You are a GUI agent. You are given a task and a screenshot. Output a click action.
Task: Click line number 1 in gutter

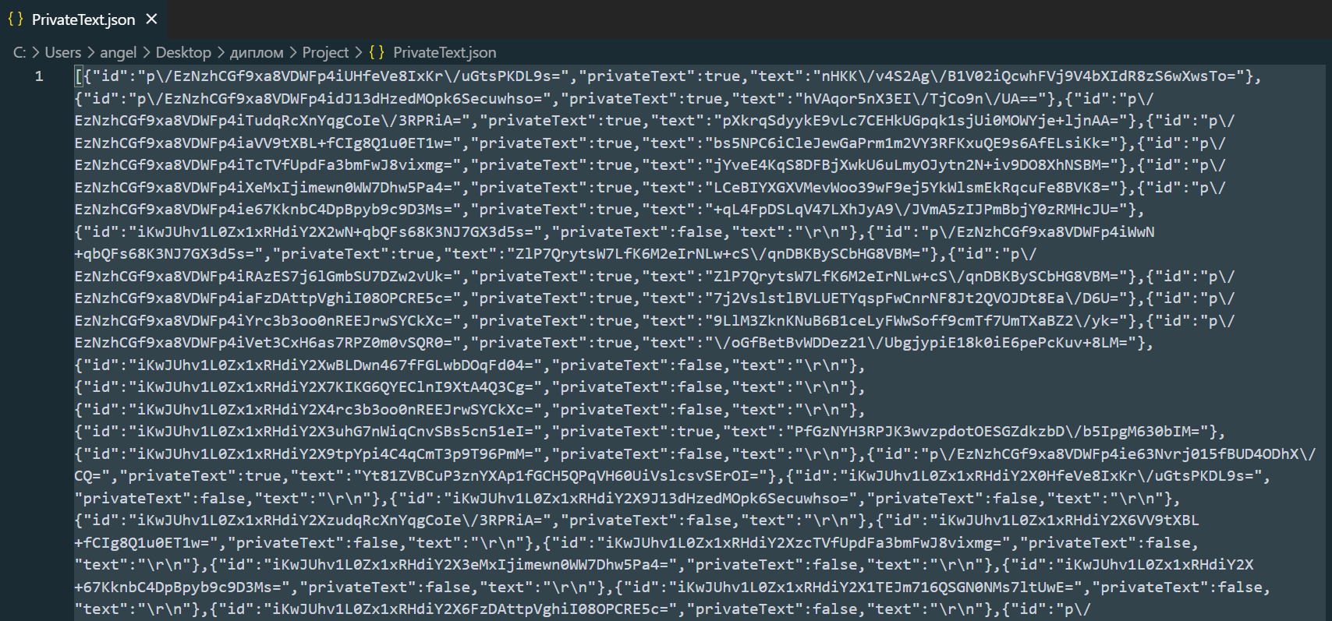coord(39,76)
